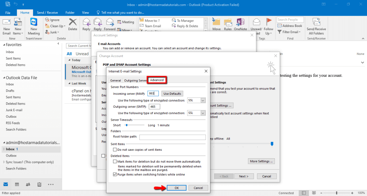Collapse the Favorites section
The height and width of the screenshot is (196, 367).
[4, 45]
